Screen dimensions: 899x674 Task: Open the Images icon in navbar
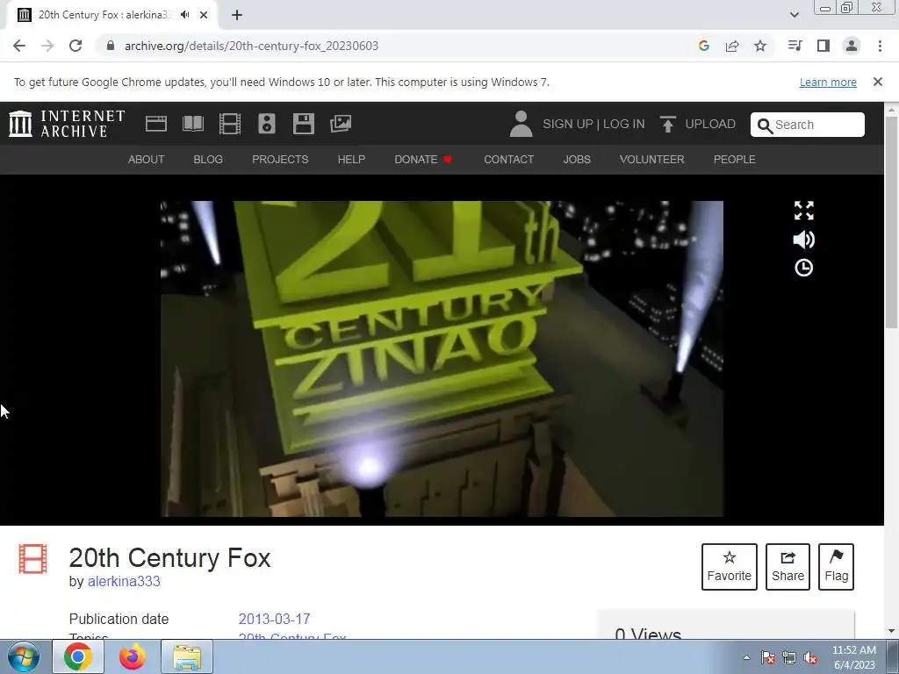point(341,124)
